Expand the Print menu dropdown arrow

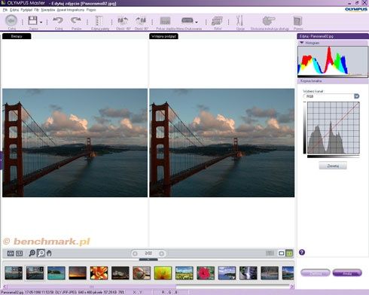point(197,23)
